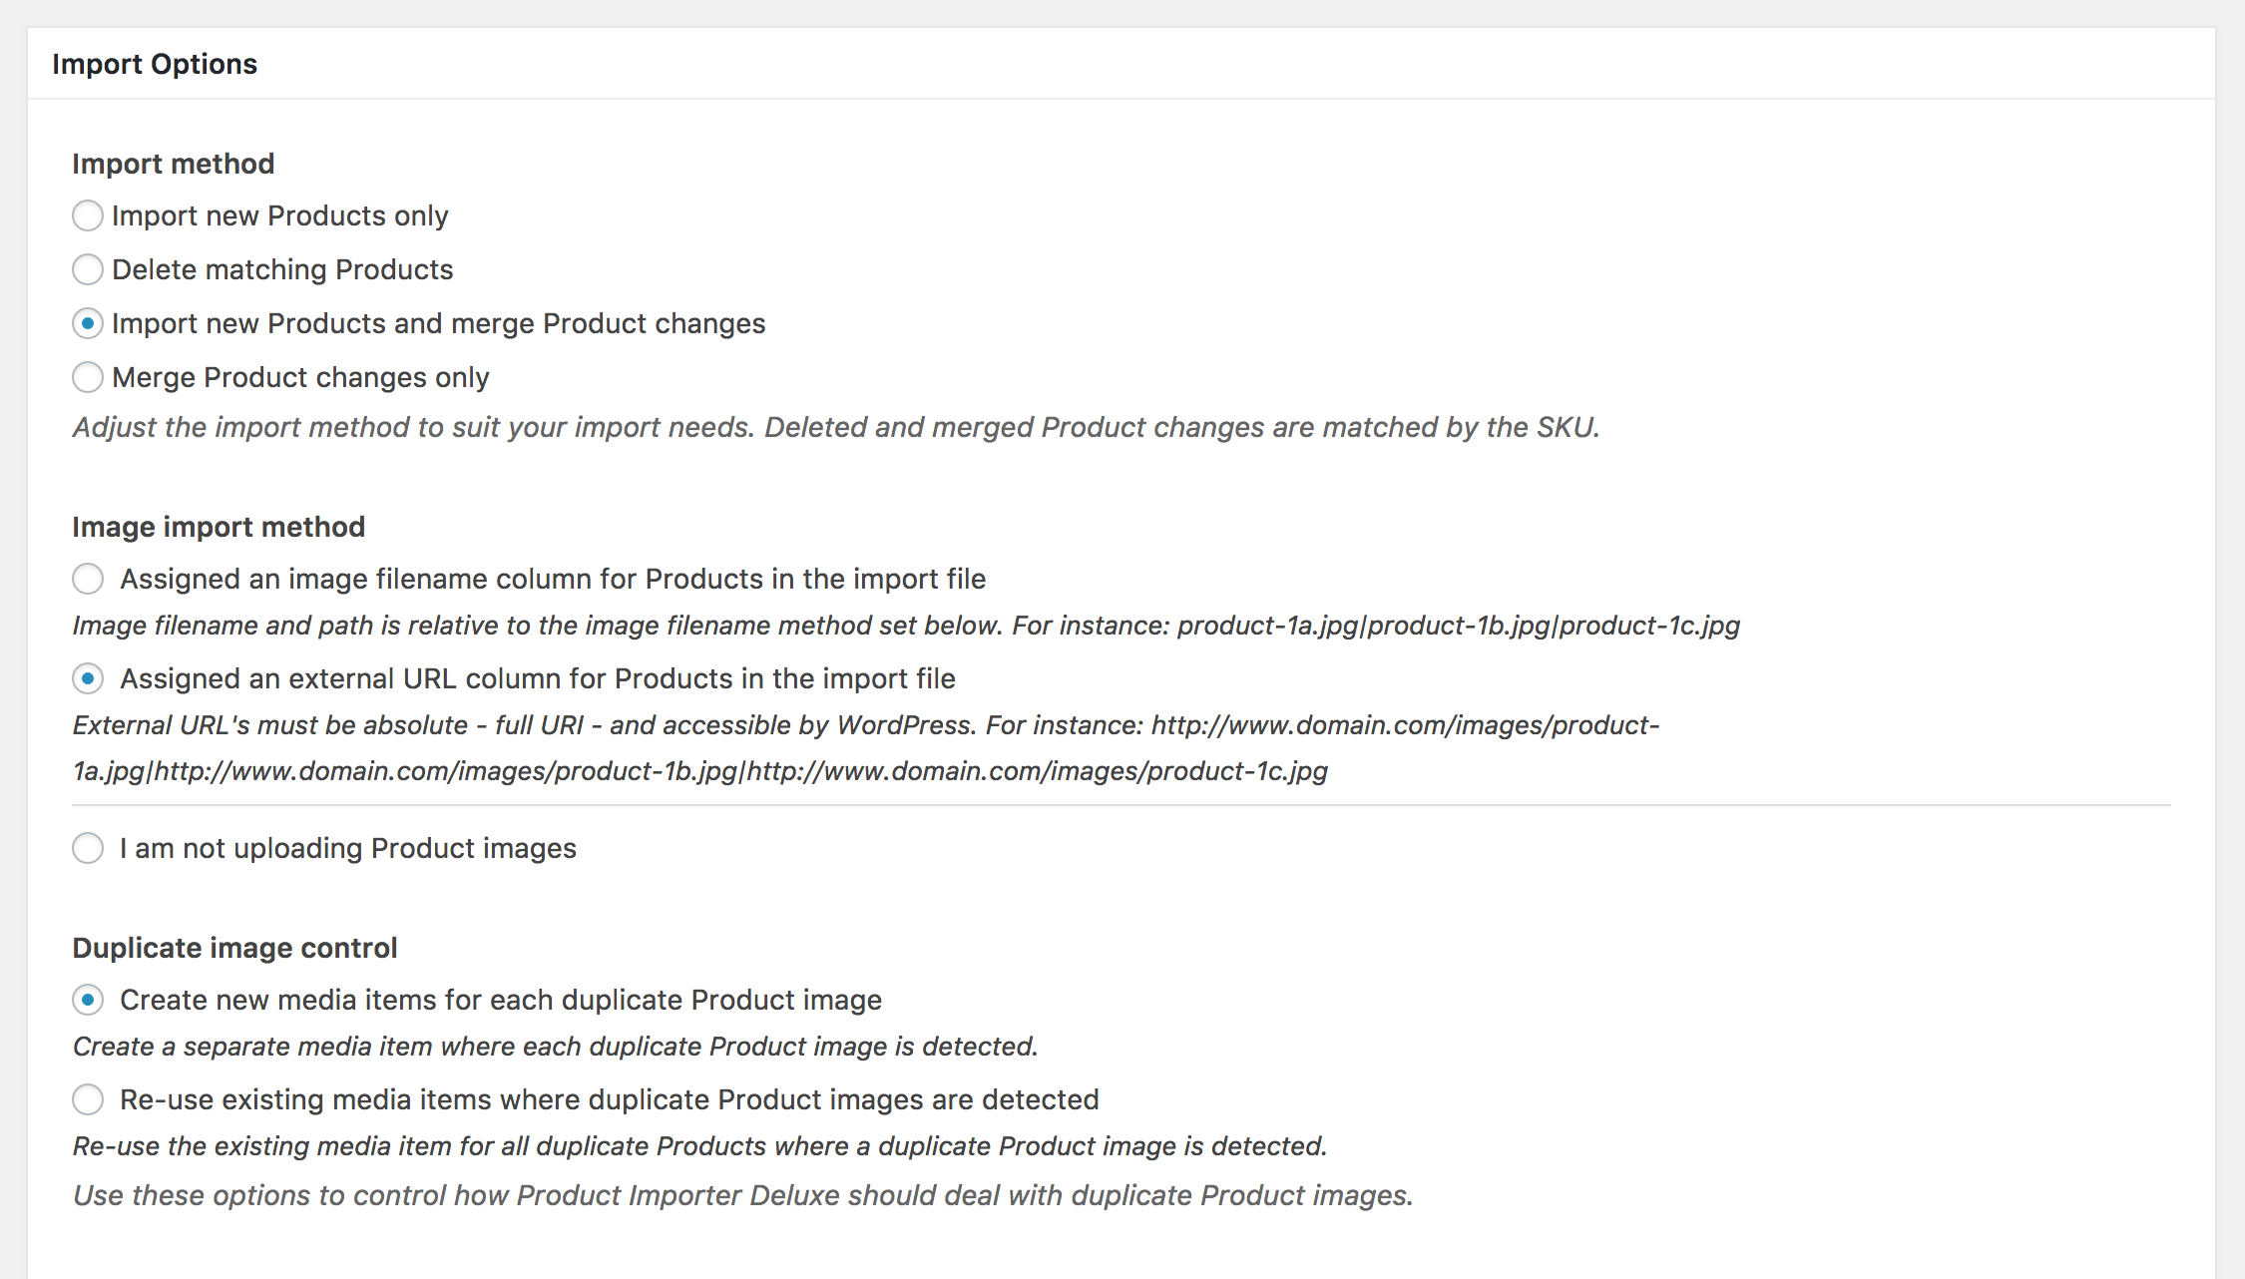Choose the "Delete matching Products" radio option
Viewport: 2245px width, 1279px height.
[x=88, y=269]
